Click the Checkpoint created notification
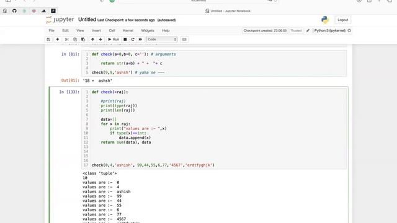Image resolution: width=397 pixels, height=223 pixels. click(x=265, y=30)
